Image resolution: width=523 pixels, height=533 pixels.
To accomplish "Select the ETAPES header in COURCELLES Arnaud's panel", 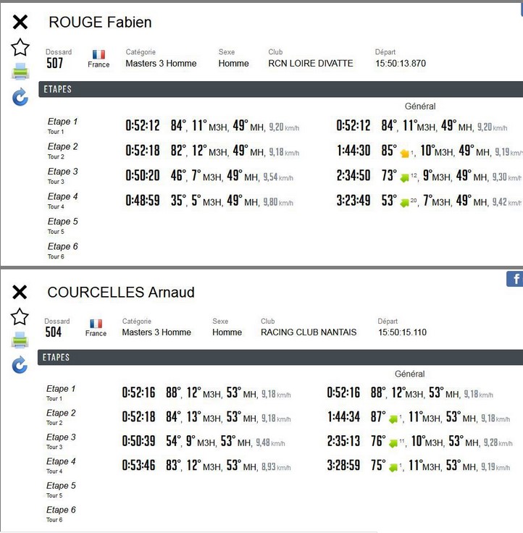I will [57, 357].
